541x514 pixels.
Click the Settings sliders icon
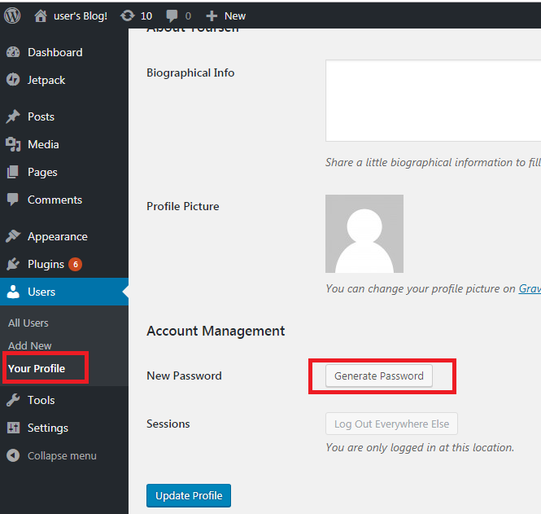(13, 428)
